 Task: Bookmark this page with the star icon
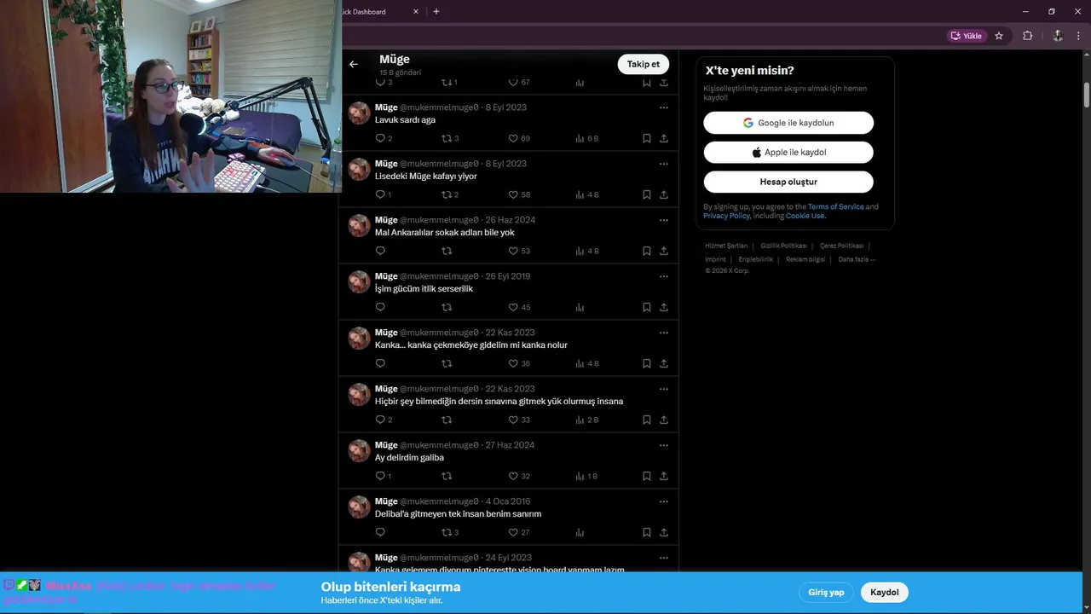point(999,36)
